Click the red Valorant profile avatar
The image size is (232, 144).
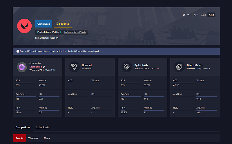click(x=25, y=26)
